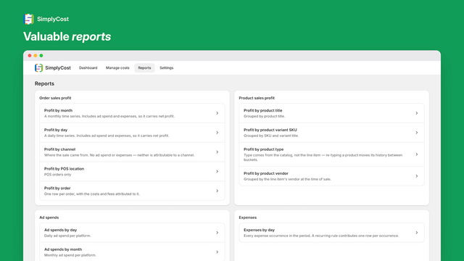Image resolution: width=464 pixels, height=261 pixels.
Task: Open the Profit by product title report
Action: click(x=332, y=113)
